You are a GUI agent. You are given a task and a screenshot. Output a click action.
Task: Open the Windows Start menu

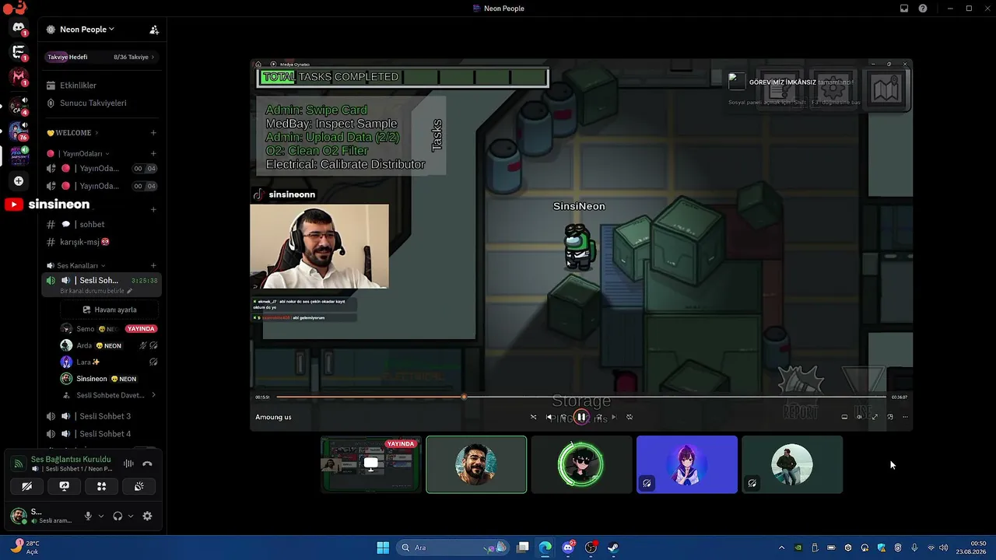383,548
